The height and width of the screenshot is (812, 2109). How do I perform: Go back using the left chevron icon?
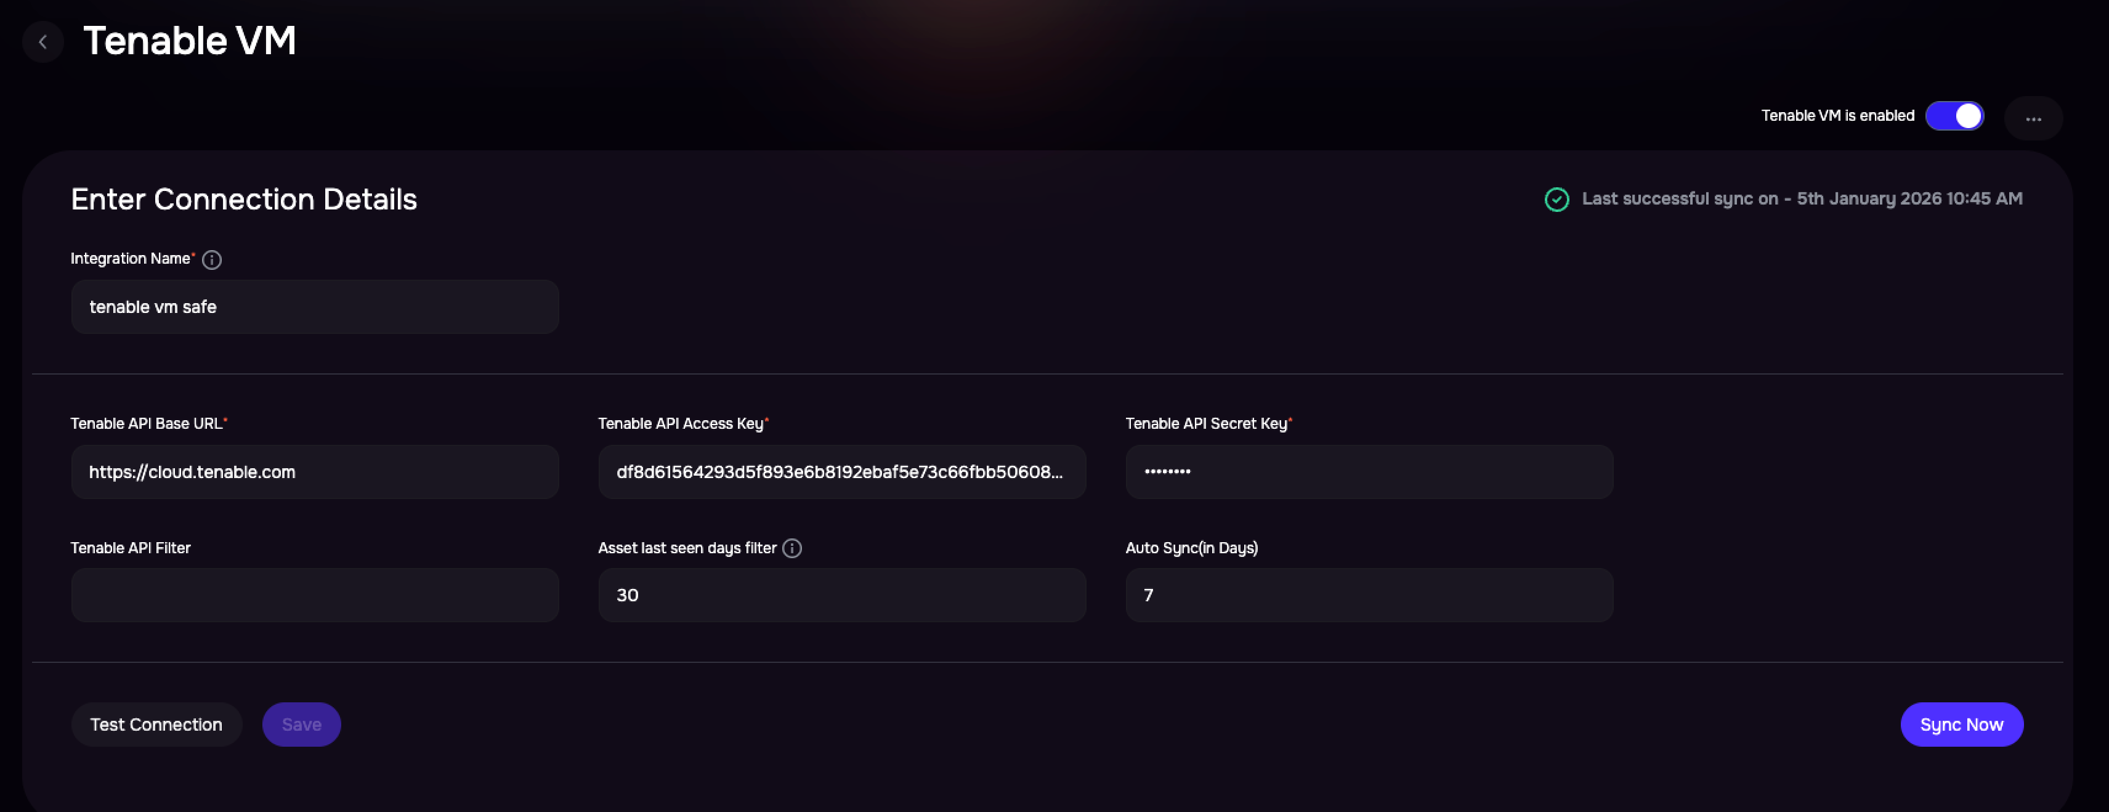pos(43,42)
